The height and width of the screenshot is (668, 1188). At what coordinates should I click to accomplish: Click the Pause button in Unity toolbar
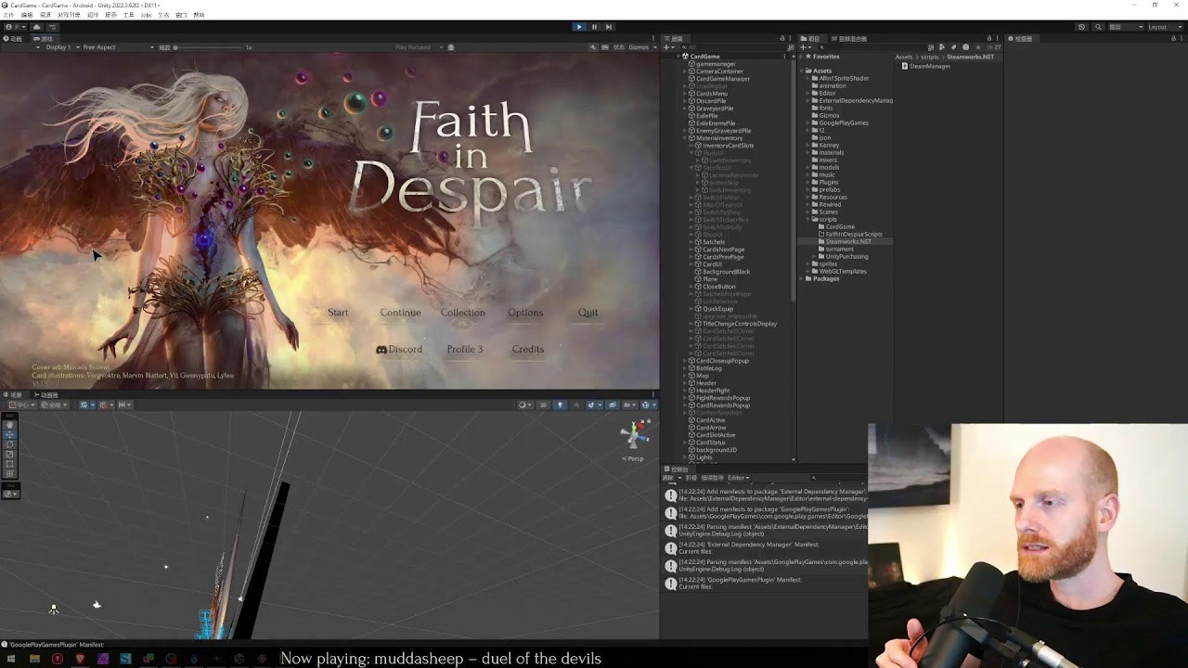pos(594,27)
